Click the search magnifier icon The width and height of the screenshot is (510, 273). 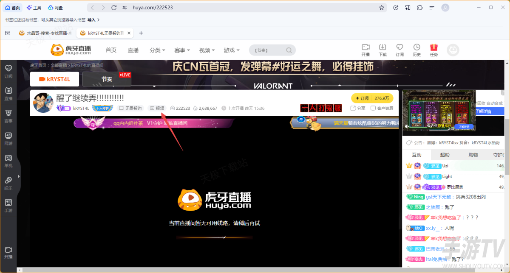point(289,50)
